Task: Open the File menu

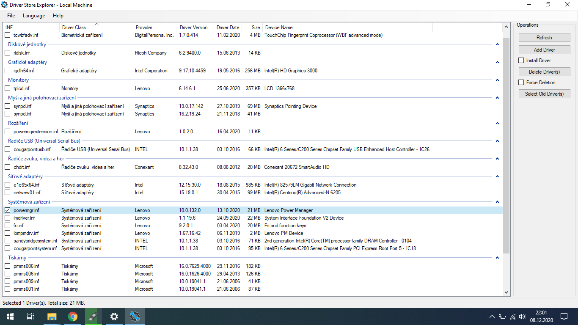Action: pyautogui.click(x=11, y=16)
